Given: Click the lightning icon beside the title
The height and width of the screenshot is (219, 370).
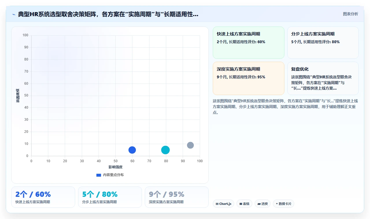Looking at the screenshot, I should click(14, 14).
